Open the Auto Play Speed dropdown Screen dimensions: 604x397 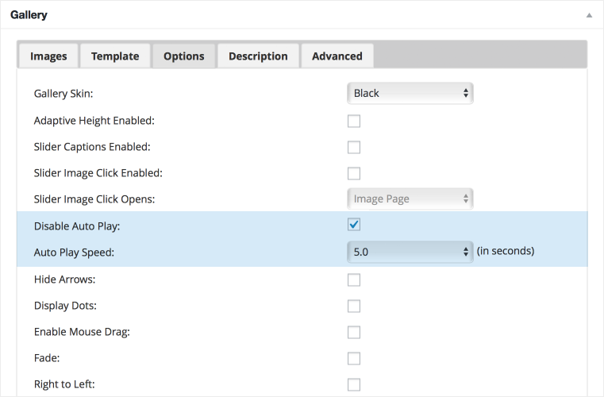click(410, 252)
